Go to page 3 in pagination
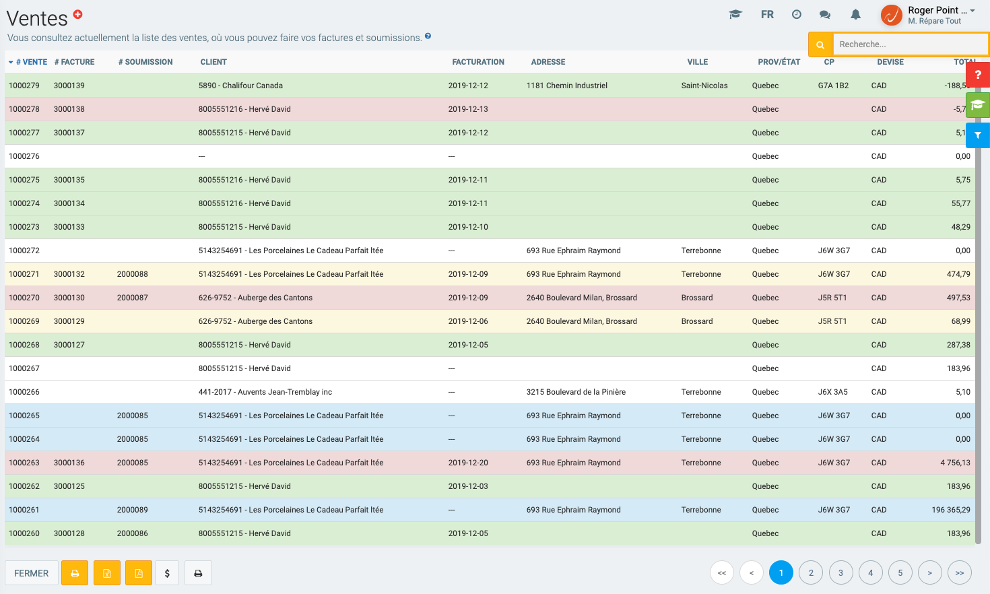This screenshot has width=990, height=594. click(840, 572)
